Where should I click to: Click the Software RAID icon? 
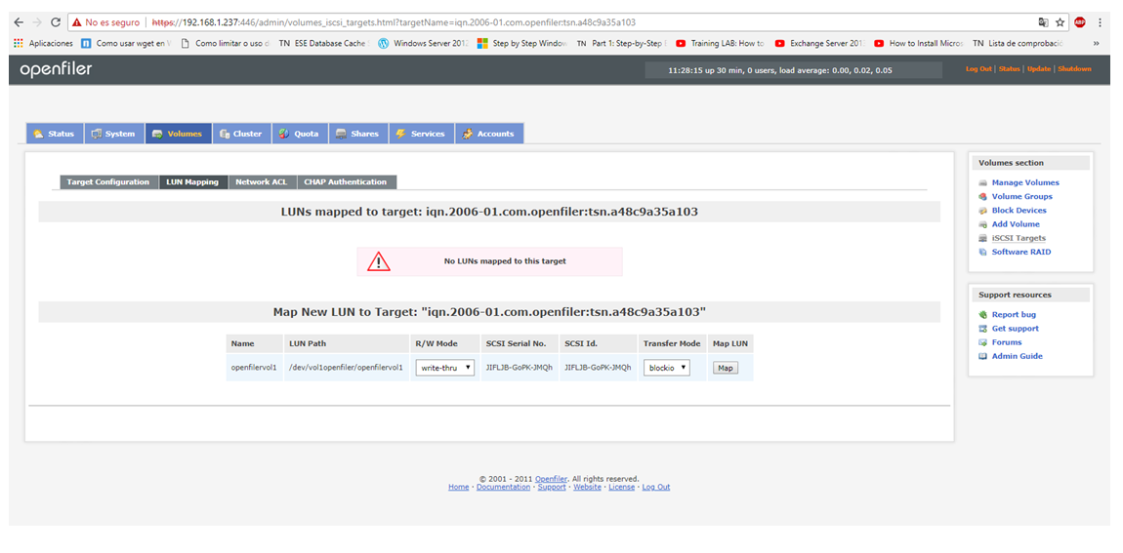coord(983,252)
